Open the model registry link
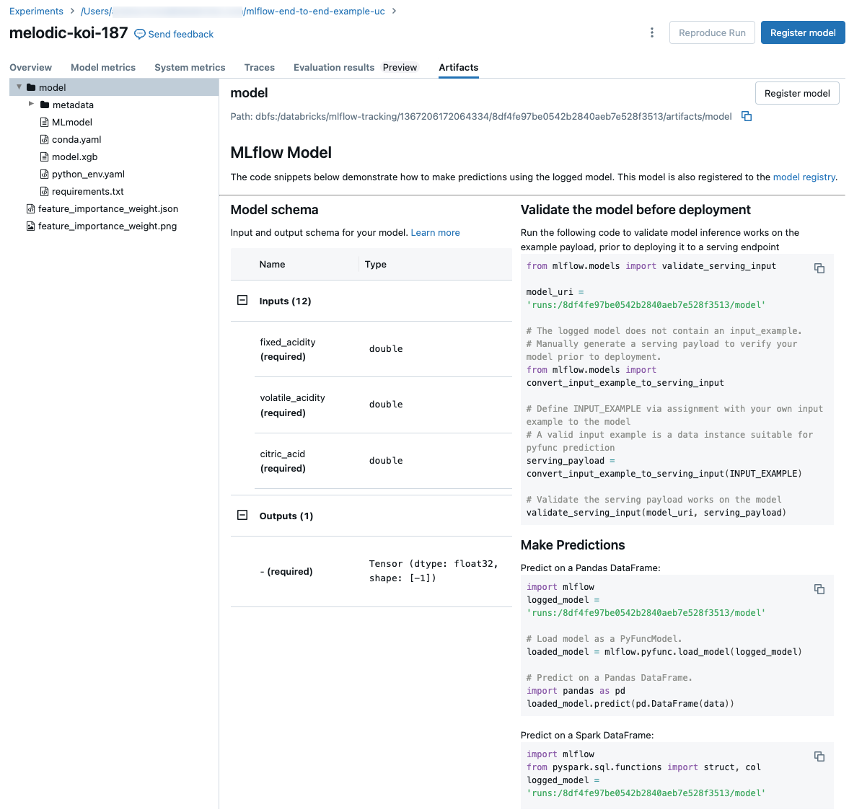Image resolution: width=849 pixels, height=812 pixels. click(804, 177)
